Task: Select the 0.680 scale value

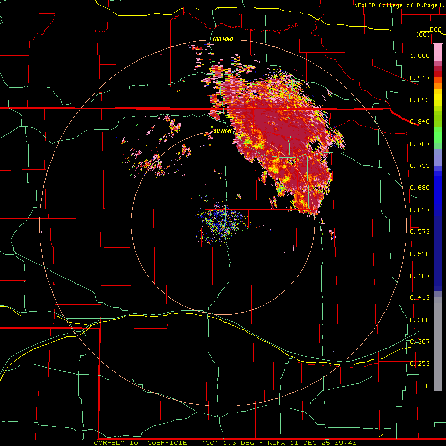Action: pos(420,188)
